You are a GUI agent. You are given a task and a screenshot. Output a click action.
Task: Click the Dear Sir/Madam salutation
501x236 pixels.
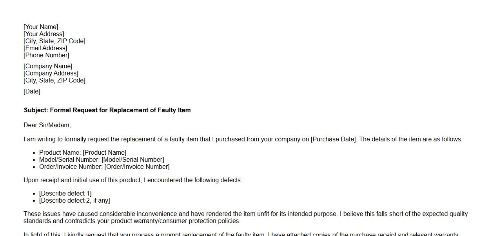(x=47, y=125)
